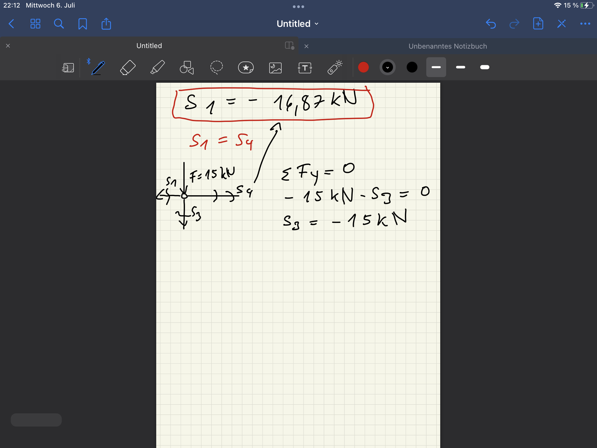Choose the red pen color
Image resolution: width=597 pixels, height=448 pixels.
pos(363,67)
